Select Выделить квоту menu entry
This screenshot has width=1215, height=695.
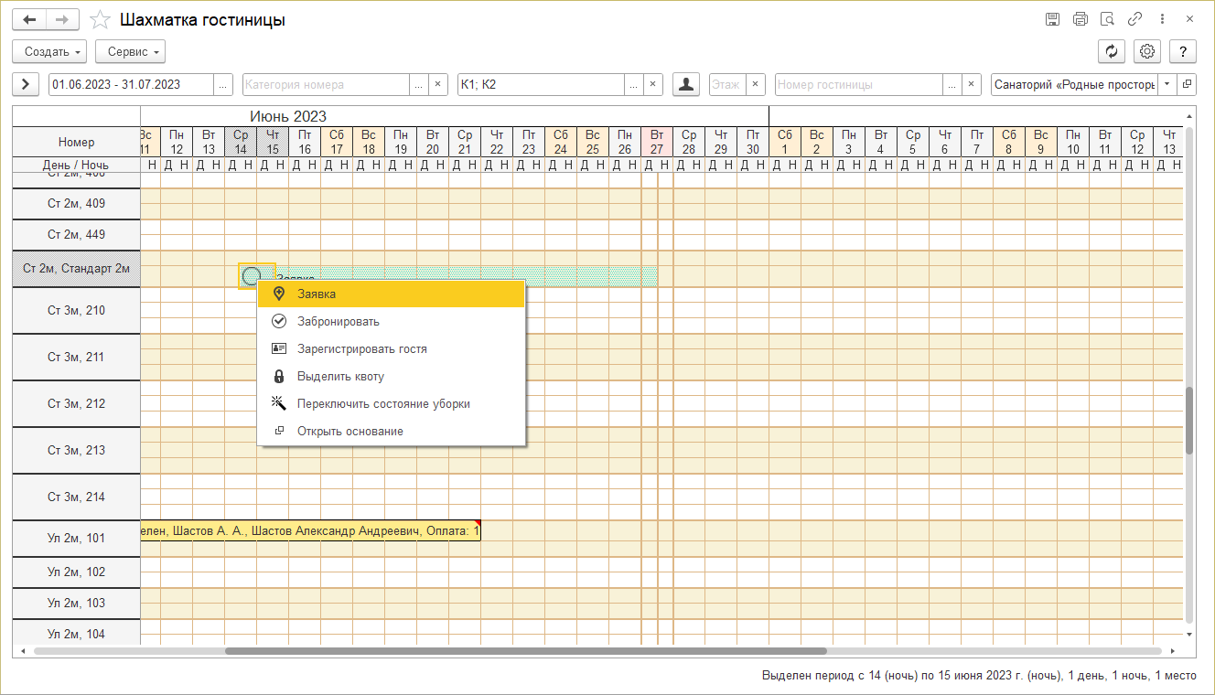340,376
